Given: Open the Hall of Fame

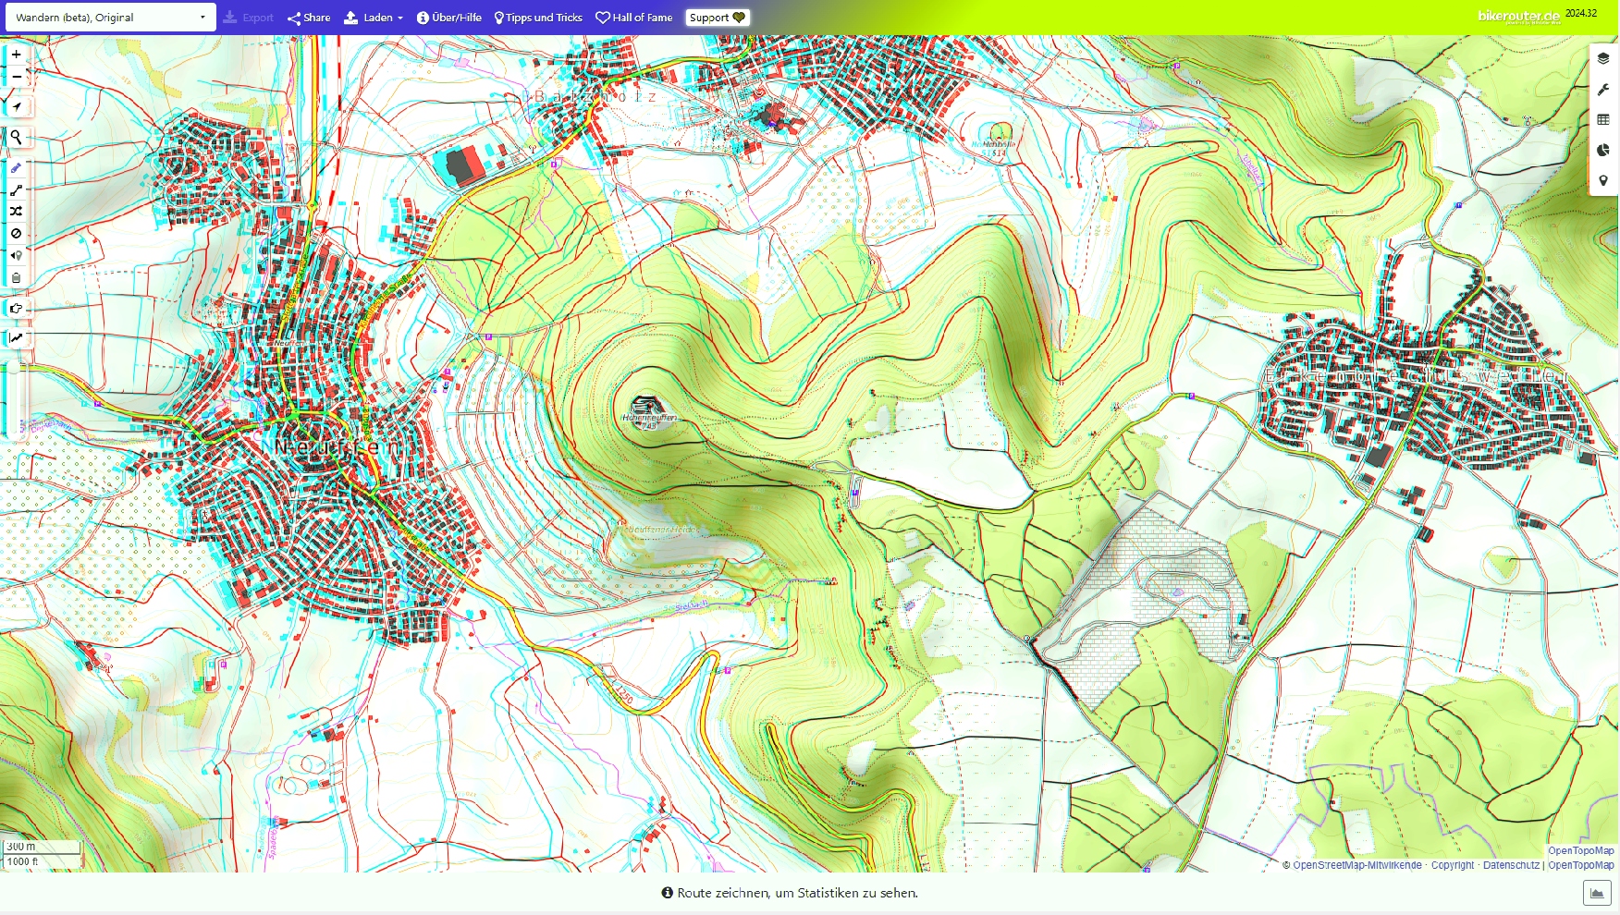Looking at the screenshot, I should coord(634,18).
